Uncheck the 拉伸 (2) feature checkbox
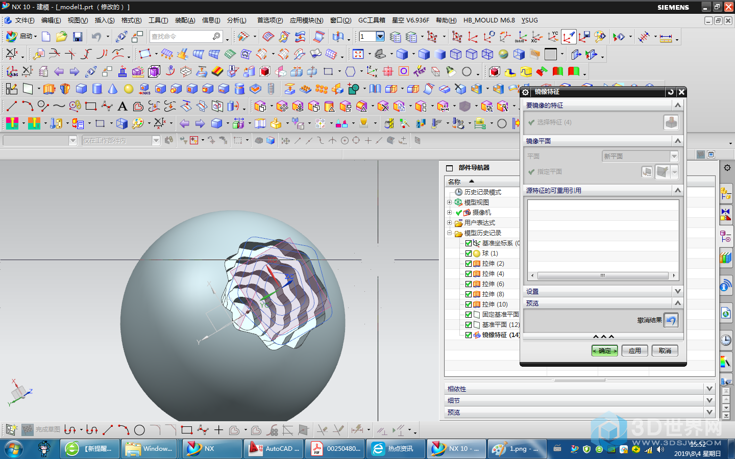This screenshot has height=459, width=735. 469,264
